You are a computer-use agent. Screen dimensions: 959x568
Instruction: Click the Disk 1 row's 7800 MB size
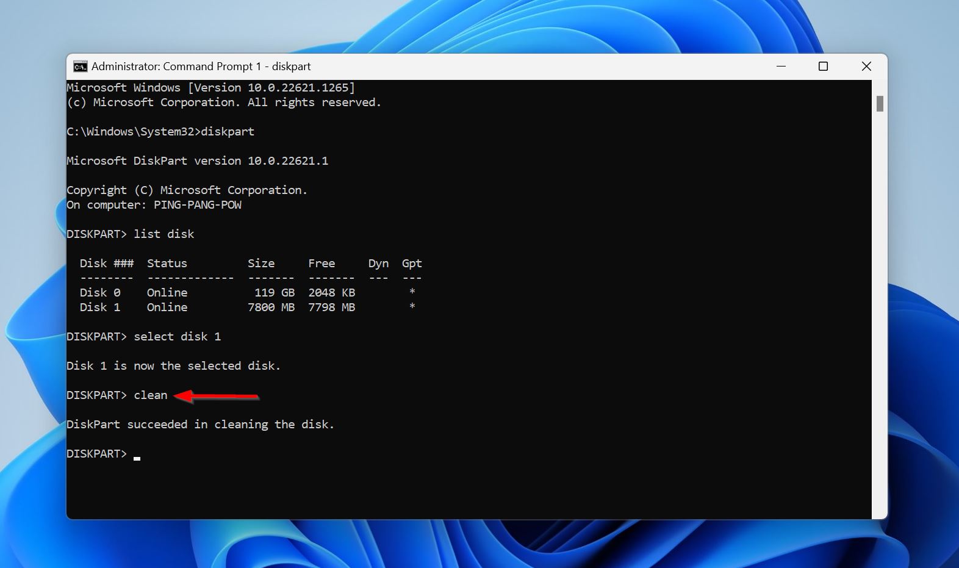[271, 307]
